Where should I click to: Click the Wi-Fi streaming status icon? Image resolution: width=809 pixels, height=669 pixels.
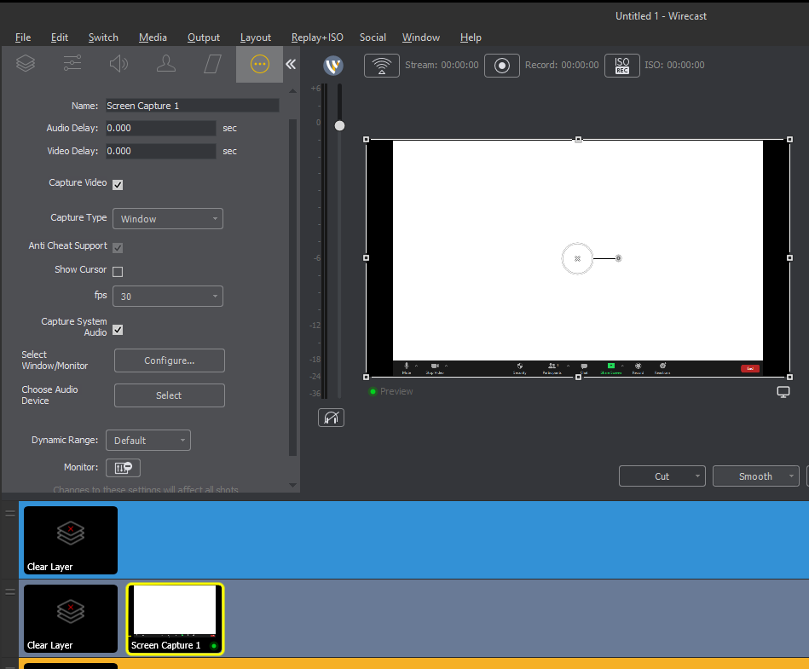(381, 65)
